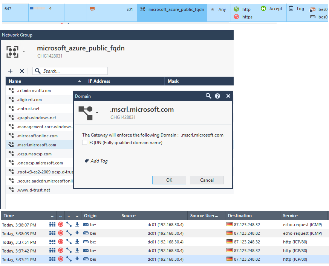Click the Mask column header
The height and width of the screenshot is (266, 329).
coord(199,81)
